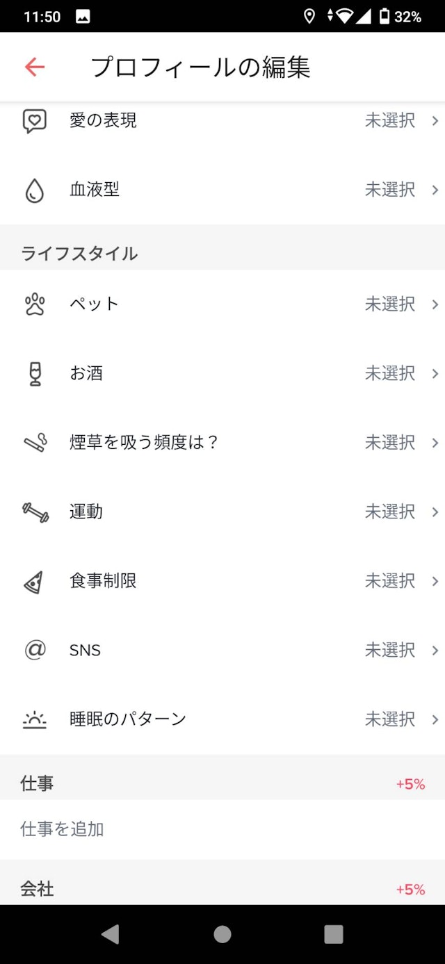The width and height of the screenshot is (445, 964).
Task: Tap the wine glass icon
Action: [35, 374]
